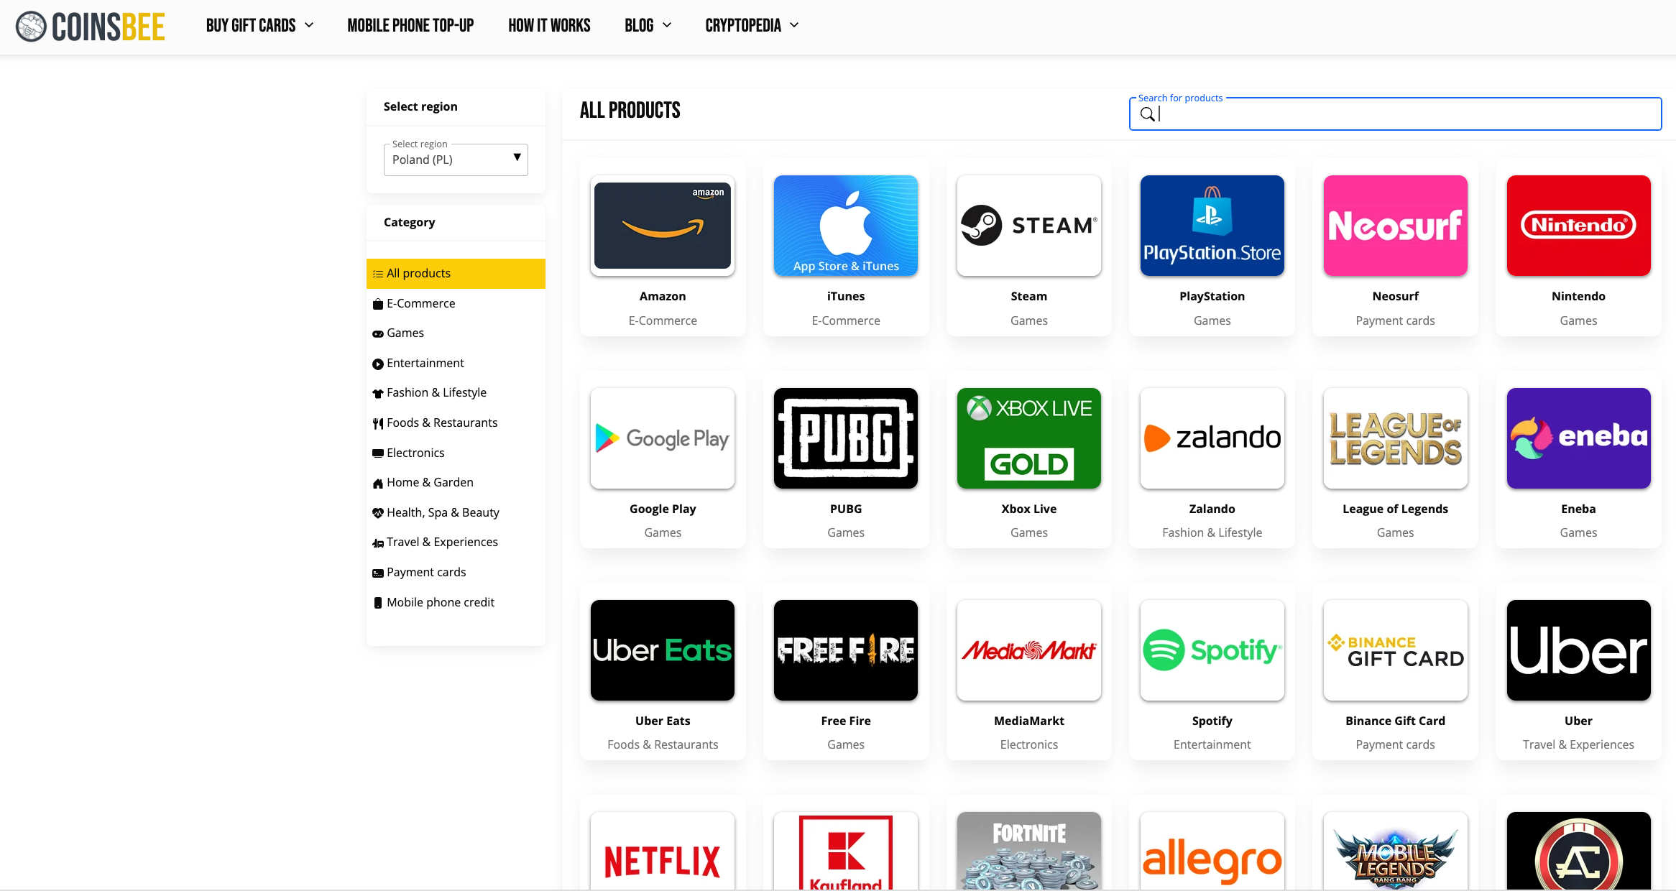Viewport: 1676px width, 891px height.
Task: Click the Blog menu item
Action: 646,24
